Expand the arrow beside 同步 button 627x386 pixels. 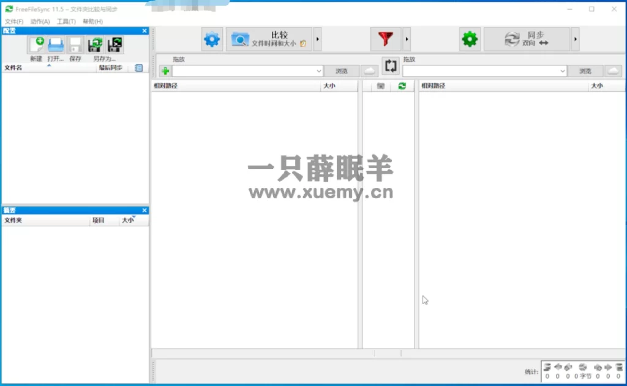click(x=576, y=39)
